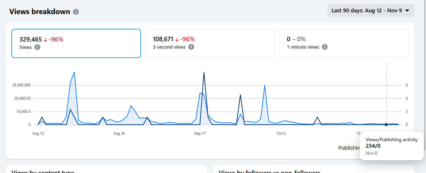
Task: Click info icon beside Views breakdown heading
Action: [x=76, y=12]
